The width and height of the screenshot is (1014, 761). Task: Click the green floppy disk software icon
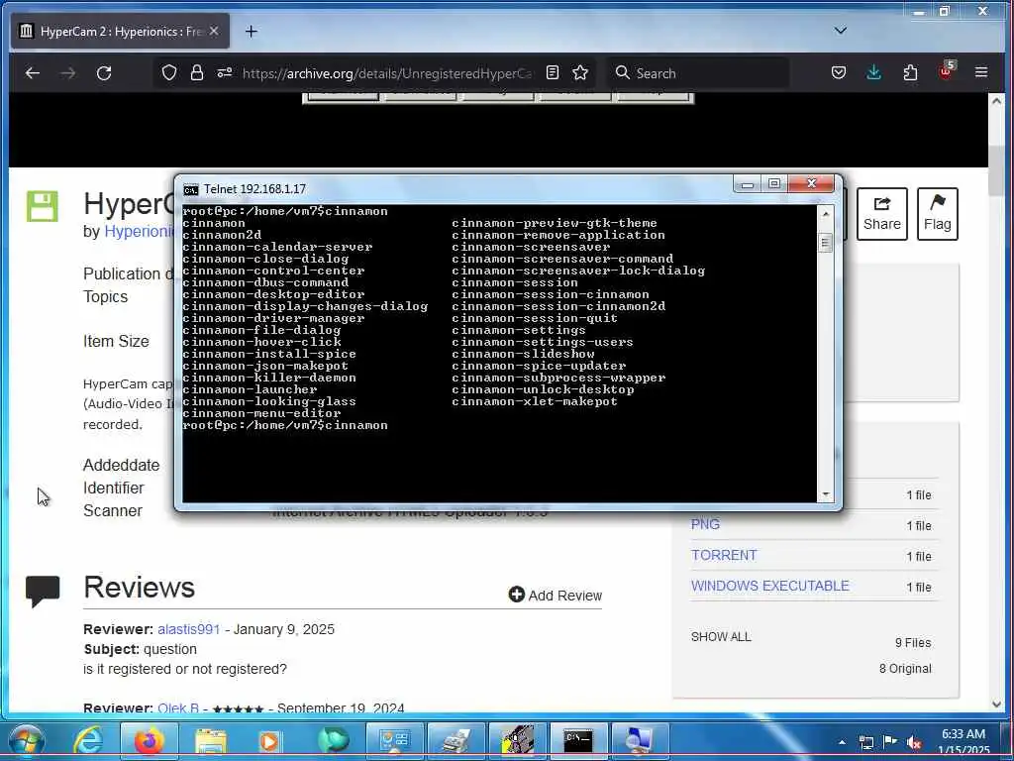click(42, 206)
